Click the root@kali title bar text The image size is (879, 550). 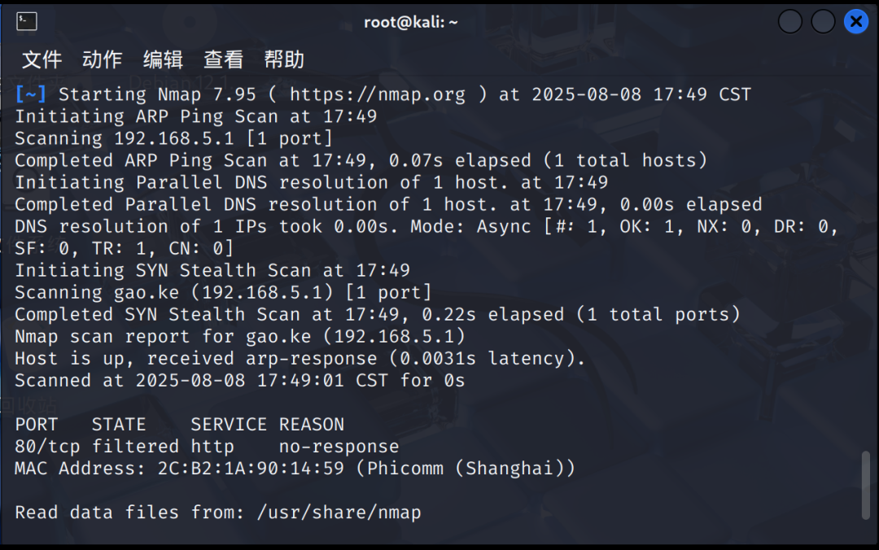click(x=411, y=22)
